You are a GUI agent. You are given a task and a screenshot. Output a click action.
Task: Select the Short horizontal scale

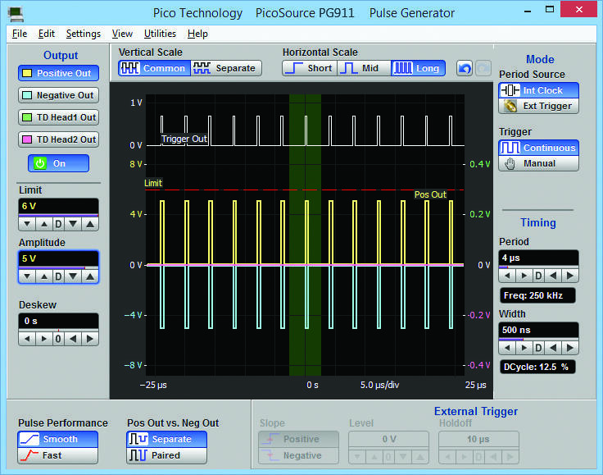pos(309,68)
